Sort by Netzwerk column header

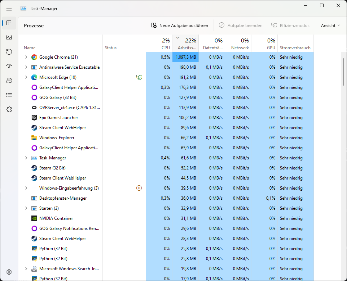pyautogui.click(x=238, y=43)
